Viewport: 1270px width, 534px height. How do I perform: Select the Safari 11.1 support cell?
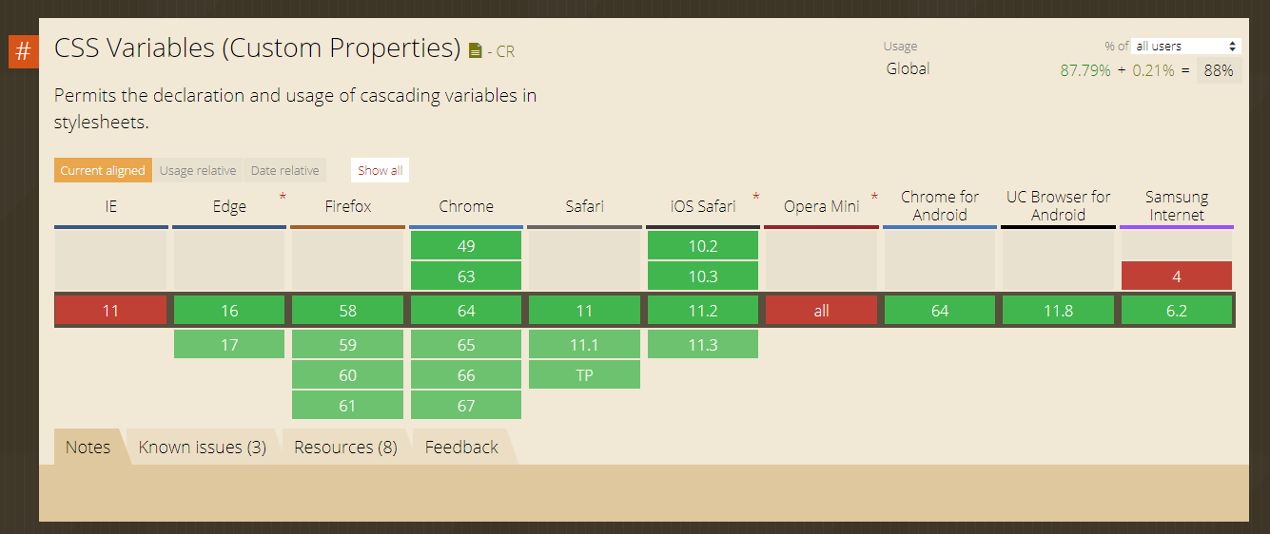[x=584, y=344]
